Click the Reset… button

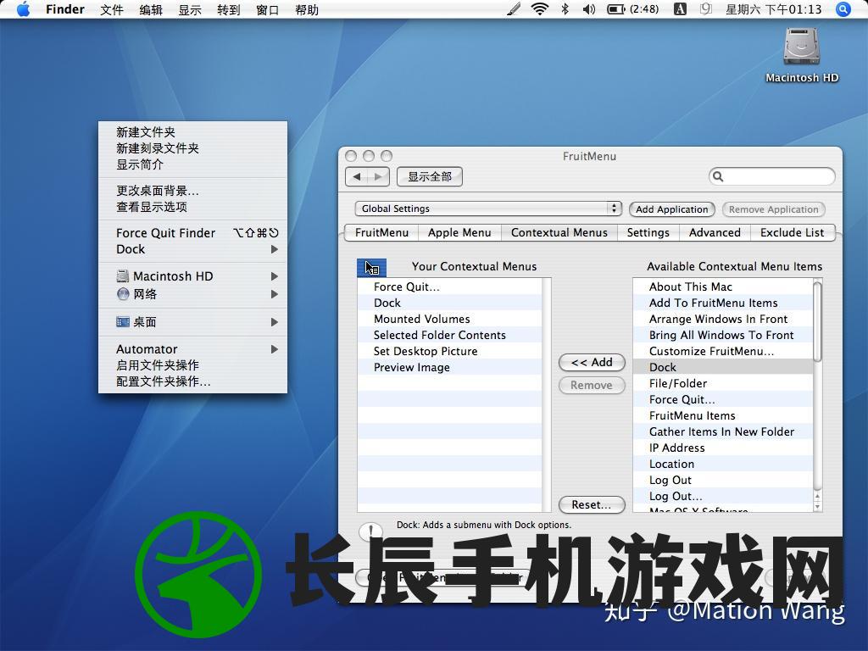point(592,504)
